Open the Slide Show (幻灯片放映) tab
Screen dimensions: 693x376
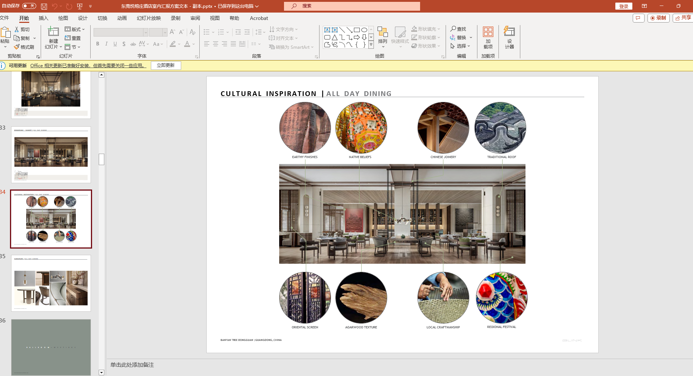pos(149,18)
